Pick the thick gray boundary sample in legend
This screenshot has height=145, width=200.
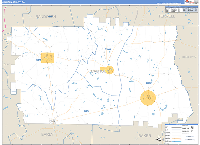coord(177,128)
